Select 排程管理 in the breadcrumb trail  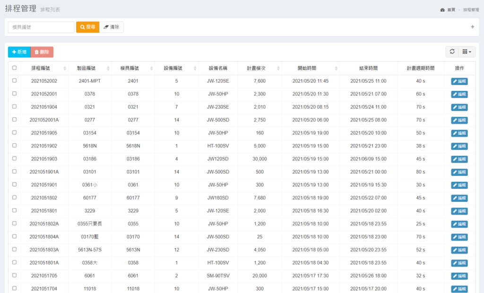pyautogui.click(x=470, y=9)
